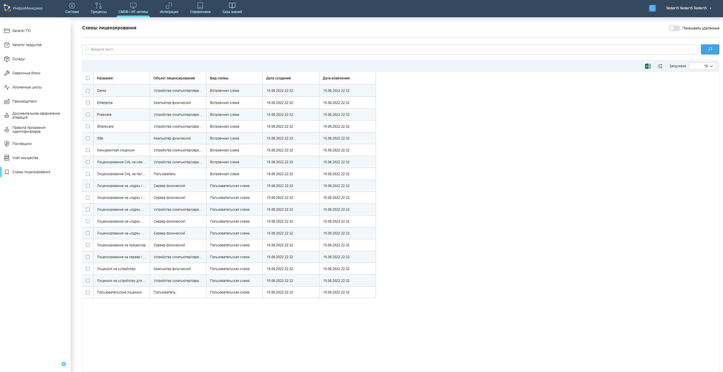Switch to База знаний menu

click(232, 8)
